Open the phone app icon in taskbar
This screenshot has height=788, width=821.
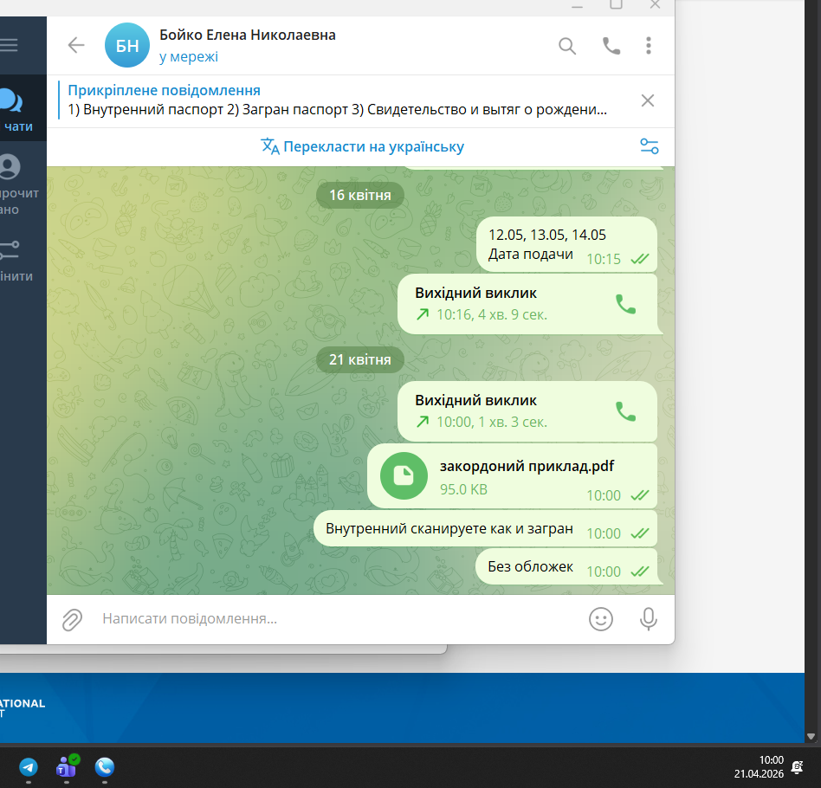click(105, 767)
